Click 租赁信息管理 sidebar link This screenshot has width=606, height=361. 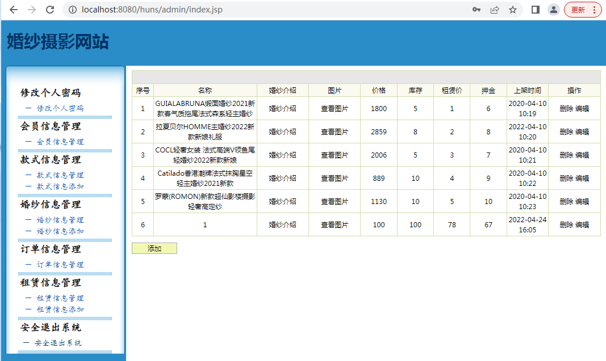(60, 298)
